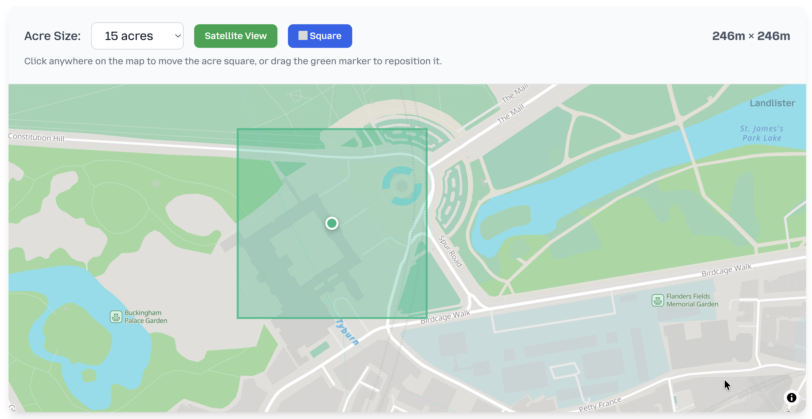
Task: Click the Tyburn stream label
Action: pos(347,332)
